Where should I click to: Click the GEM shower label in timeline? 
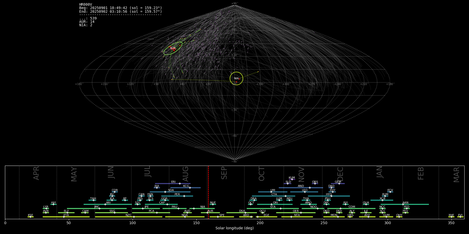pos(338,182)
